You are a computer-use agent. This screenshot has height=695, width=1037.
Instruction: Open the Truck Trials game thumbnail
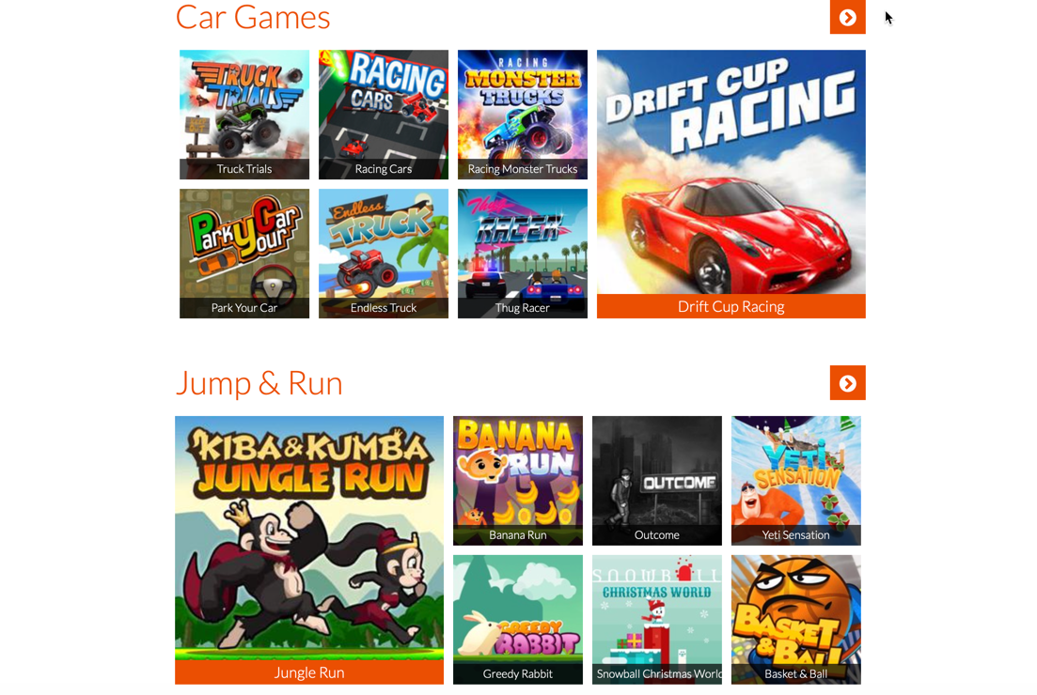tap(244, 115)
